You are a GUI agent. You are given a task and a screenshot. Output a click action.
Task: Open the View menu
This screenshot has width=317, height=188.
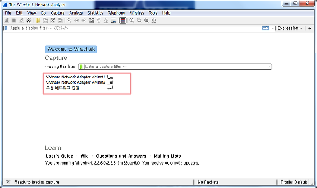pyautogui.click(x=32, y=13)
